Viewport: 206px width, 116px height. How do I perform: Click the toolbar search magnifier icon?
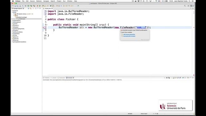[185, 6]
